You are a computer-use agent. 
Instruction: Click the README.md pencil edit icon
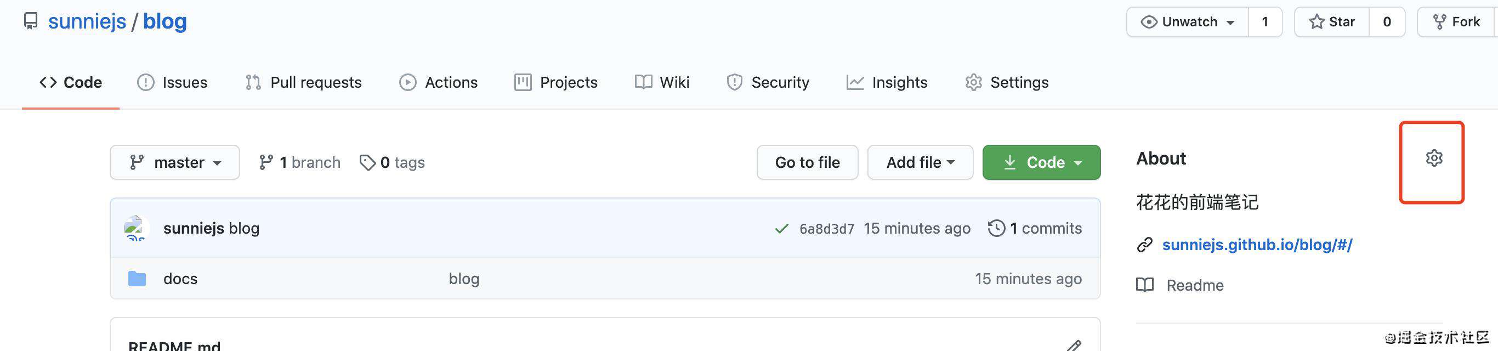tap(1074, 345)
